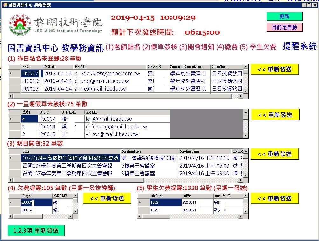Resend student arrears reminders in section 5
Image resolution: width=319 pixels, height=241 pixels.
click(274, 199)
